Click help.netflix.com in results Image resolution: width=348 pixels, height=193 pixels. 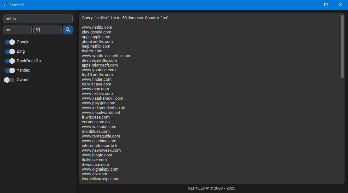[x=96, y=46]
